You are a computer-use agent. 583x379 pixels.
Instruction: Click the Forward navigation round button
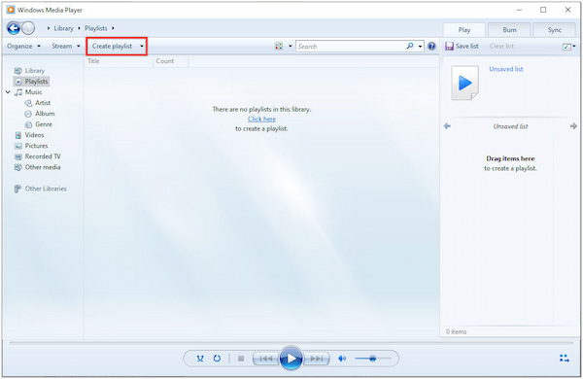point(28,28)
